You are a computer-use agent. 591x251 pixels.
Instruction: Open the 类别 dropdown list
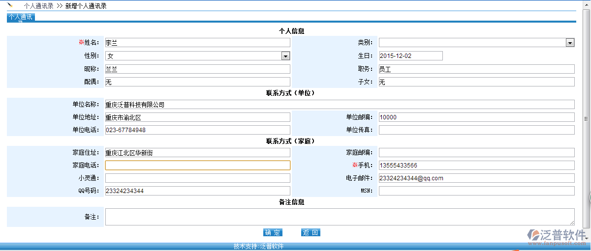[x=570, y=43]
